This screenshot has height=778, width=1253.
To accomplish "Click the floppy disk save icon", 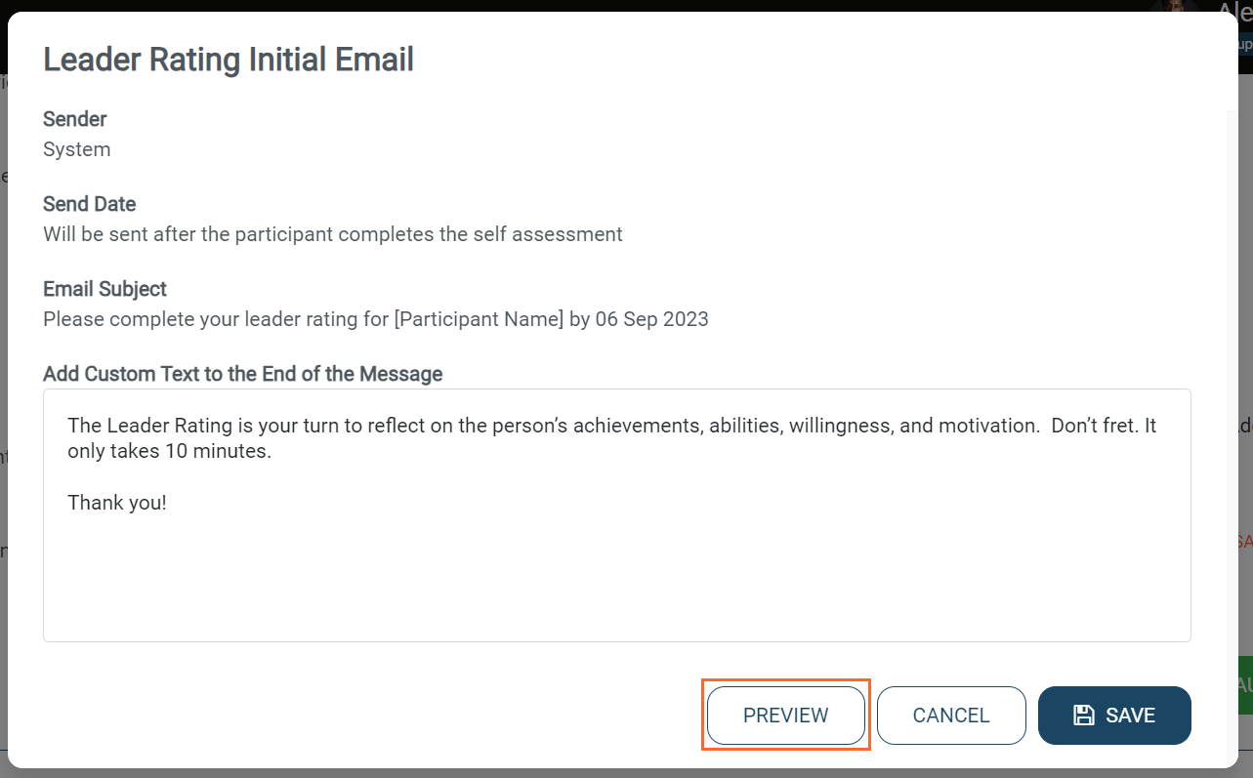I will click(1083, 716).
